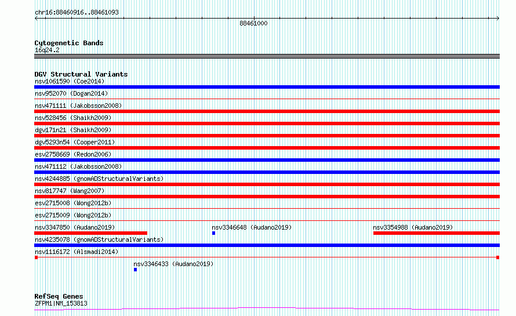Screen dimensions: 516x316
Task: Click the DGV Structural Variants track title
Action: click(81, 74)
